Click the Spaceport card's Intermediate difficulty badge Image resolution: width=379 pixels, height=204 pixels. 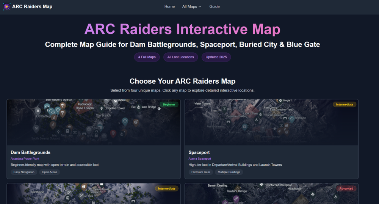coord(345,104)
